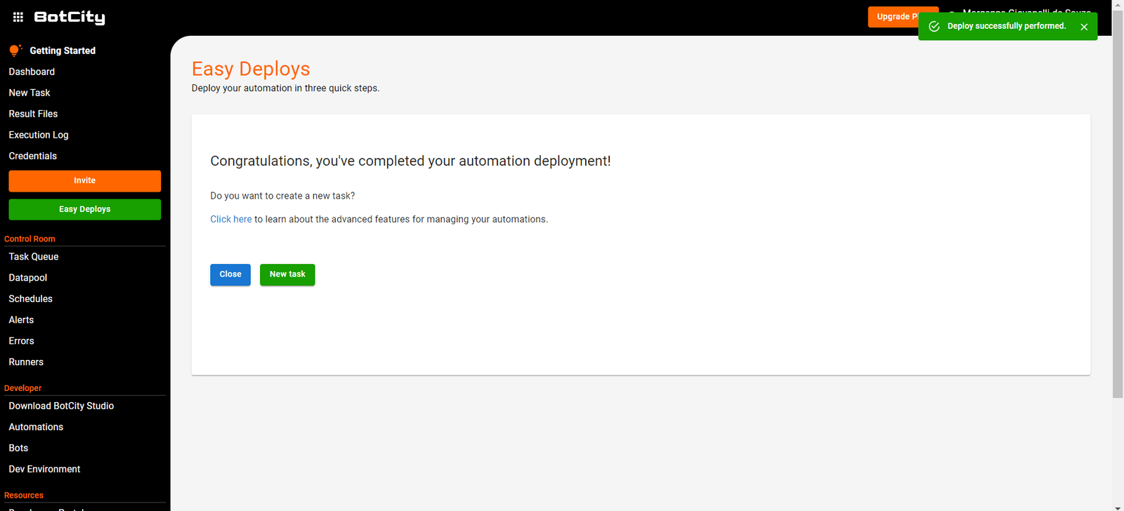Open Result Files

33,114
